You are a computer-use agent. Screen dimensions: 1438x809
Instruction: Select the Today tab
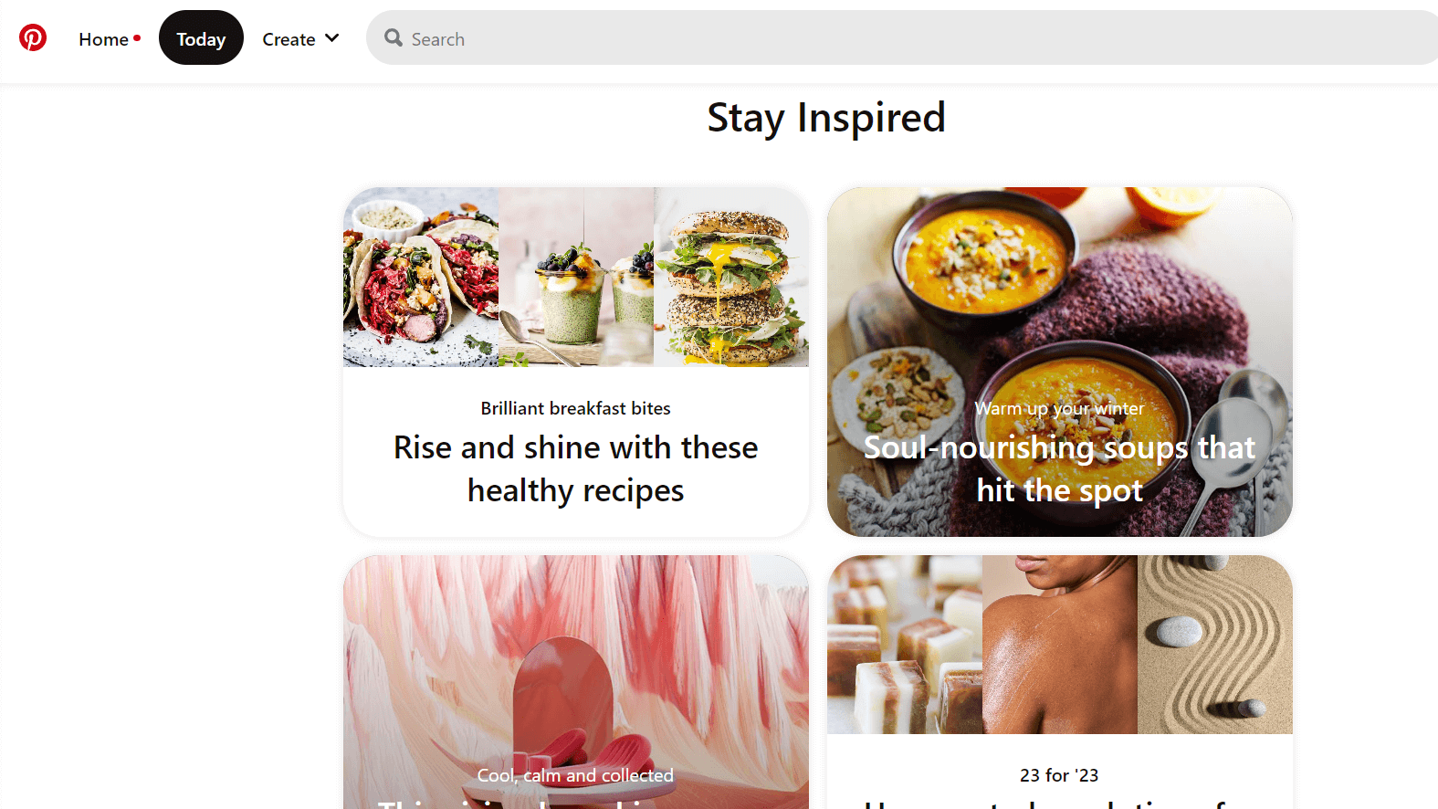point(201,38)
